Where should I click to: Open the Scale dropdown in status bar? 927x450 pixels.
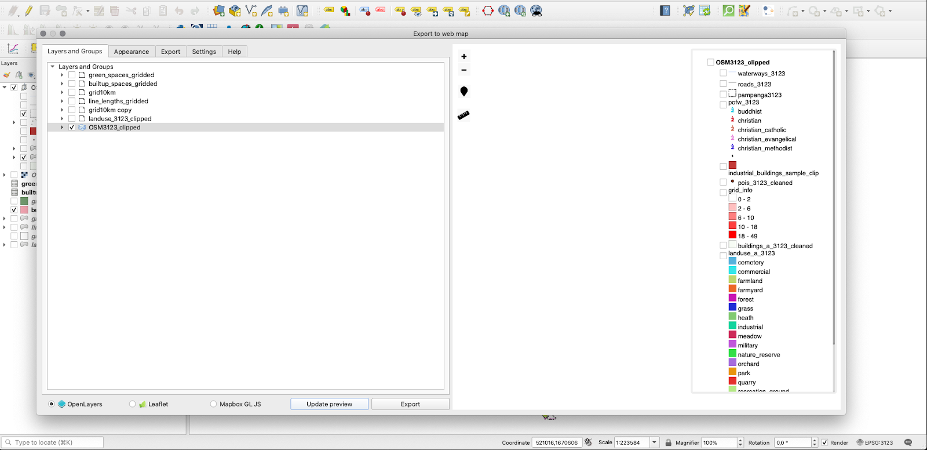click(x=654, y=442)
